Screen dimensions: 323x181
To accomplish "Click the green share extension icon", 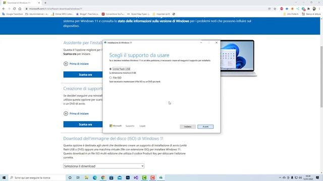I will click(298, 9).
